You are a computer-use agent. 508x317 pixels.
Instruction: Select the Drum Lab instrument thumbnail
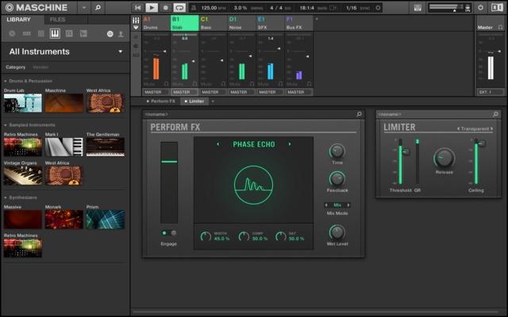pyautogui.click(x=23, y=103)
